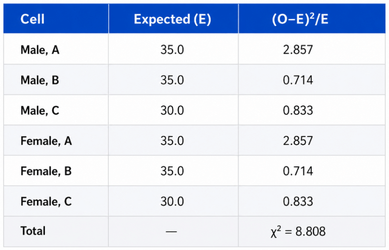Click the χ² = 8.808 total cell
The width and height of the screenshot is (389, 250).
tap(298, 232)
